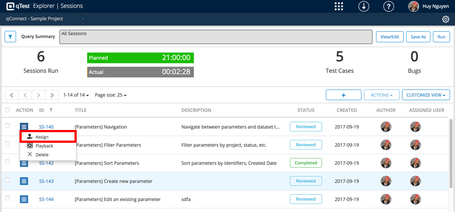Open the settings gear icon

click(446, 19)
